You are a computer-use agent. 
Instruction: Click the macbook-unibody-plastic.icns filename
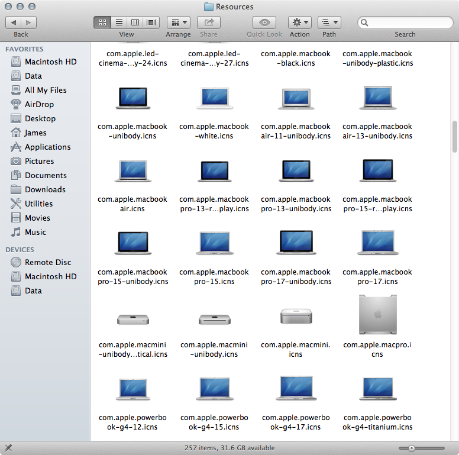pos(377,59)
